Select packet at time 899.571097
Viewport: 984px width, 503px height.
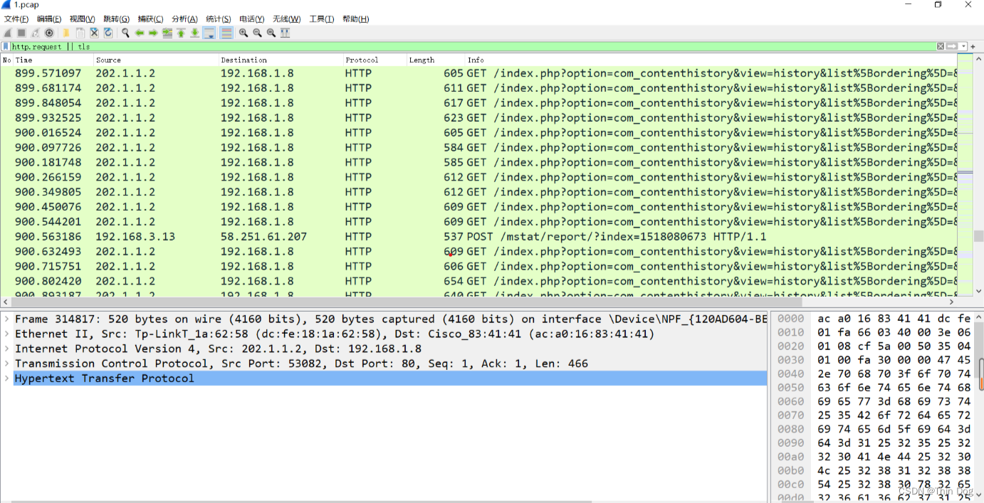click(478, 73)
